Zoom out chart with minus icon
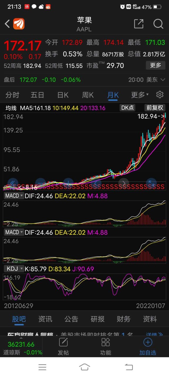Screen dimensions: 169x377 (x=40, y=183)
